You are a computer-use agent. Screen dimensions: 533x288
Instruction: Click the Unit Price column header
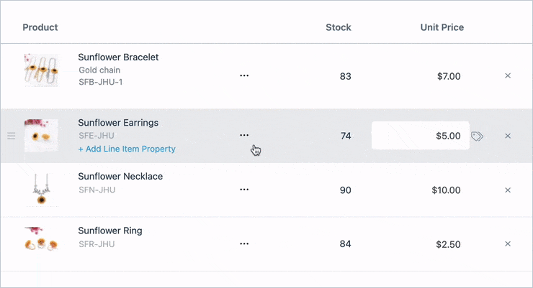click(x=442, y=27)
